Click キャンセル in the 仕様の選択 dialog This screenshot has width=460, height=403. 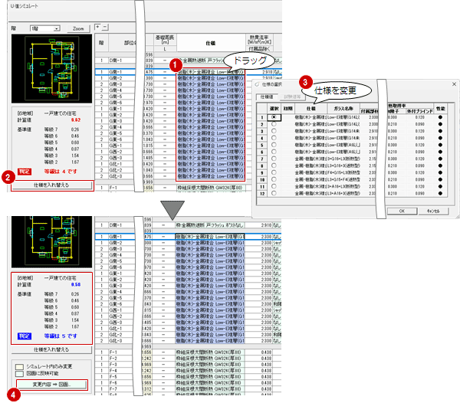pos(432,211)
